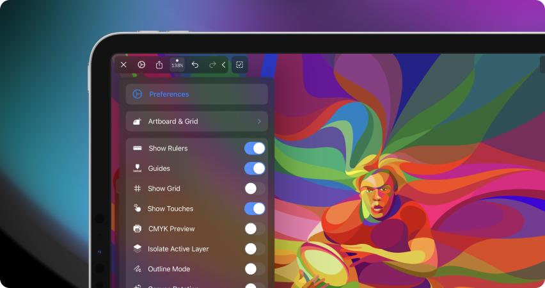Turn off Show Touches switch

click(255, 209)
